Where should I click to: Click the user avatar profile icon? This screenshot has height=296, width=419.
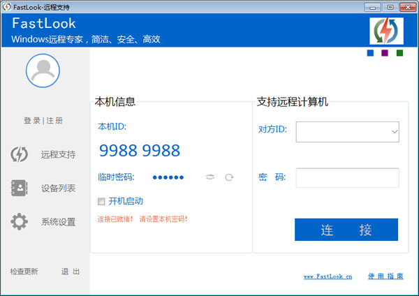point(43,71)
